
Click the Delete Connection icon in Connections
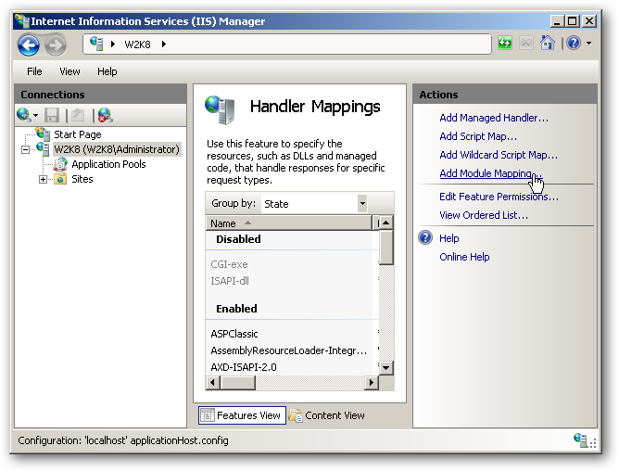[106, 115]
